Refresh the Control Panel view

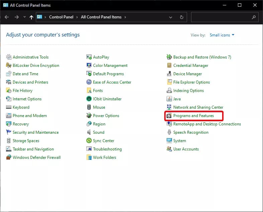182,17
